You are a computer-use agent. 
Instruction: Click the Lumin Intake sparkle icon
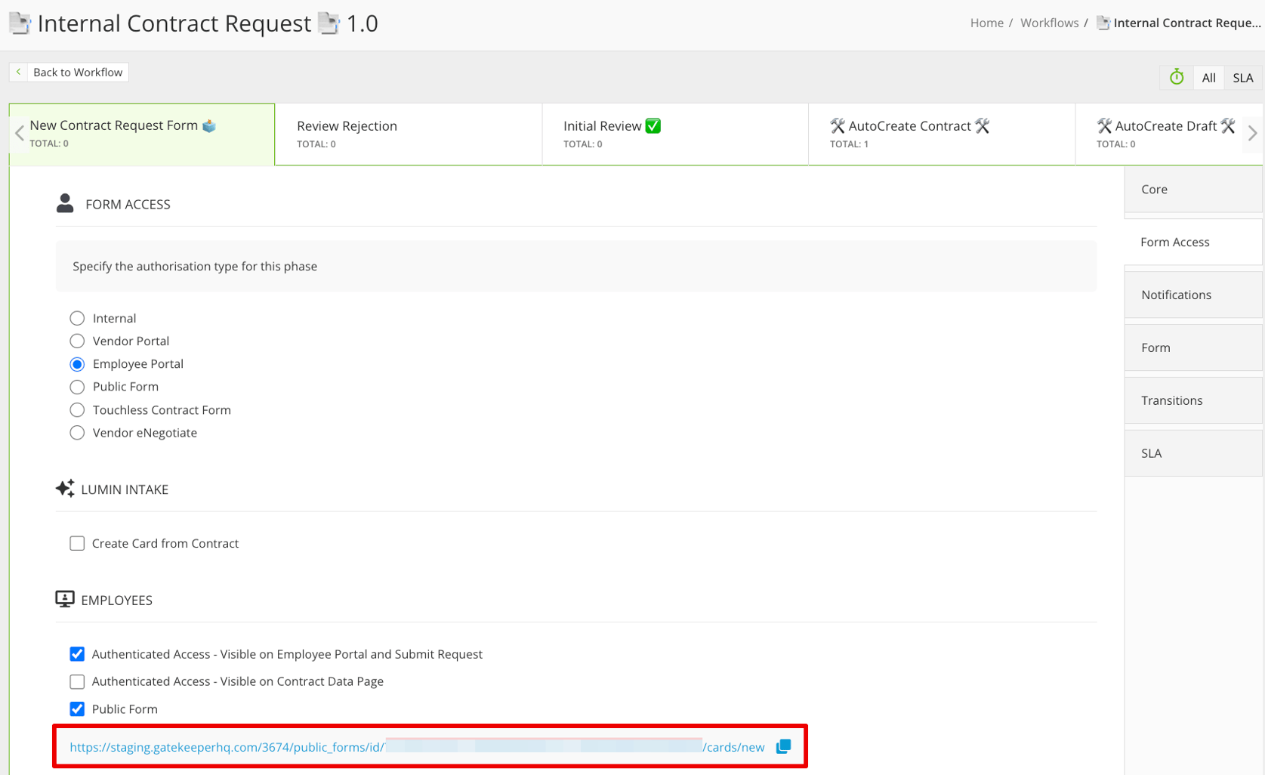[x=65, y=489]
